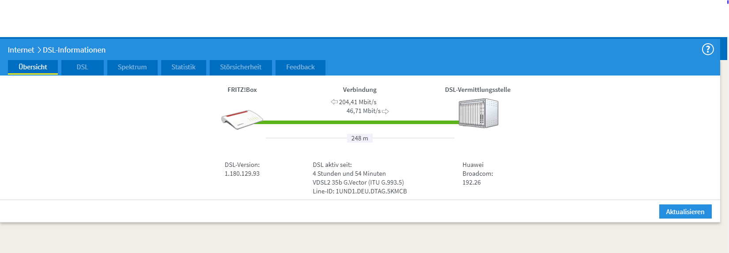The width and height of the screenshot is (729, 253).
Task: Click the FRITZ!Box router image
Action: tap(242, 119)
